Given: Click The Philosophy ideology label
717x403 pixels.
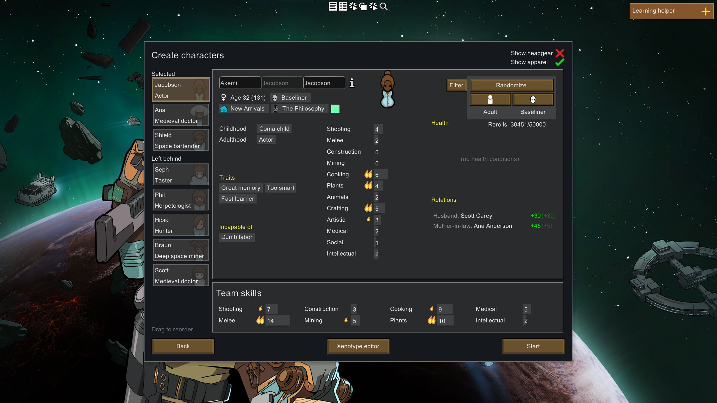Looking at the screenshot, I should click(x=303, y=109).
